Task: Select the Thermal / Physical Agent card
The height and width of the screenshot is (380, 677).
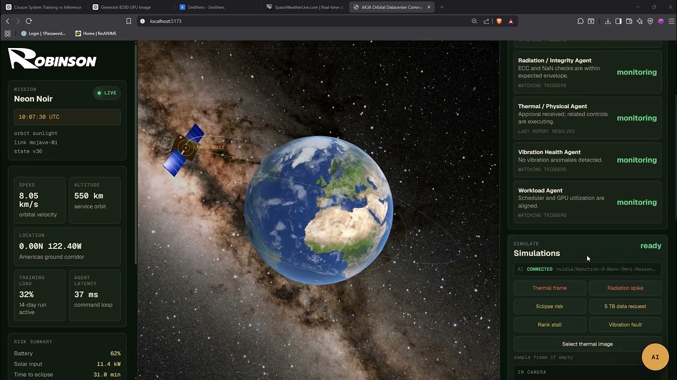Action: pos(588,118)
